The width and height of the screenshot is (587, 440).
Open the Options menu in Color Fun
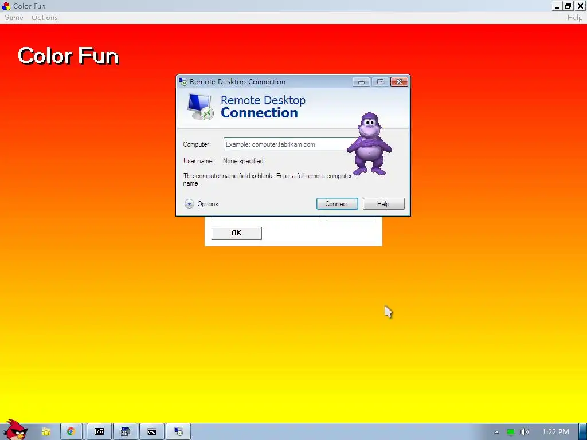pyautogui.click(x=45, y=18)
